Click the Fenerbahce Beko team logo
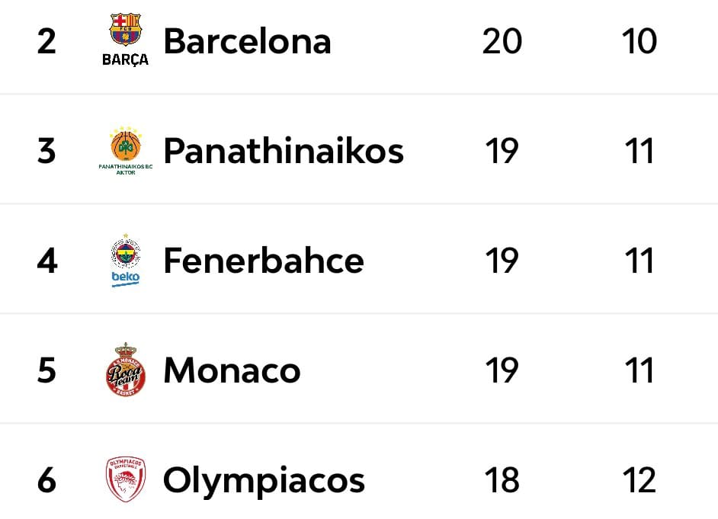 point(126,261)
